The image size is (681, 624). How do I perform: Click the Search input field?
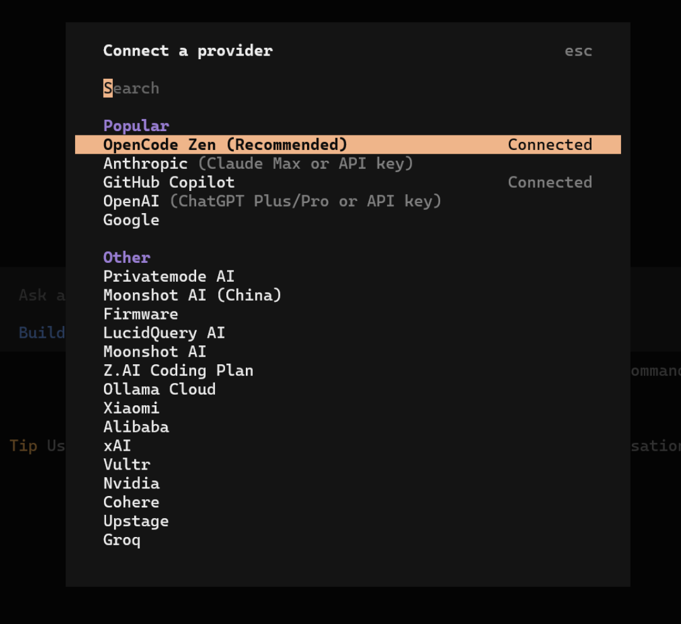(x=131, y=88)
